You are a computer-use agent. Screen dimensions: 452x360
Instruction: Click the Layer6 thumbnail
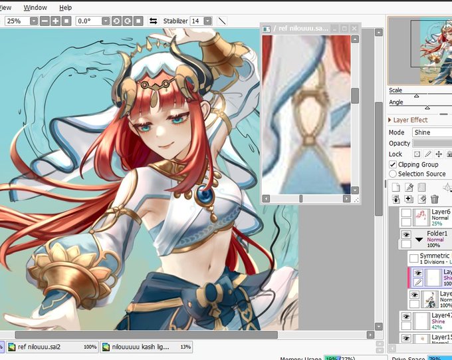pos(421,218)
